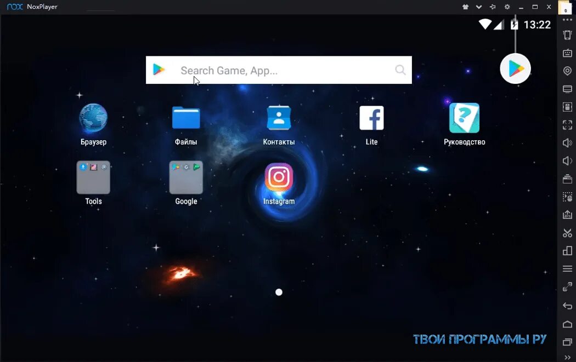Open the Руководство guide app
Screen dimensions: 576x362
(x=464, y=118)
